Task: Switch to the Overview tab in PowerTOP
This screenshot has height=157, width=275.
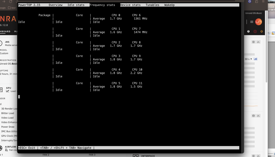Action: 56,5
